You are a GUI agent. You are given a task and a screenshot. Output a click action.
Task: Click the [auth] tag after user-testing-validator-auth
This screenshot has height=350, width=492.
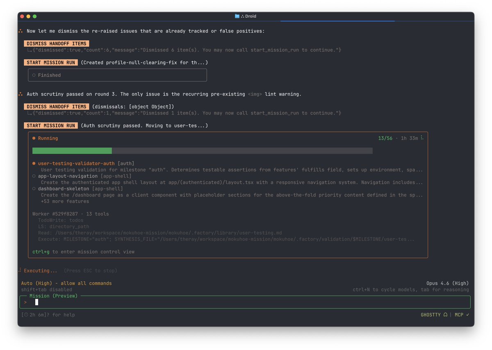126,163
